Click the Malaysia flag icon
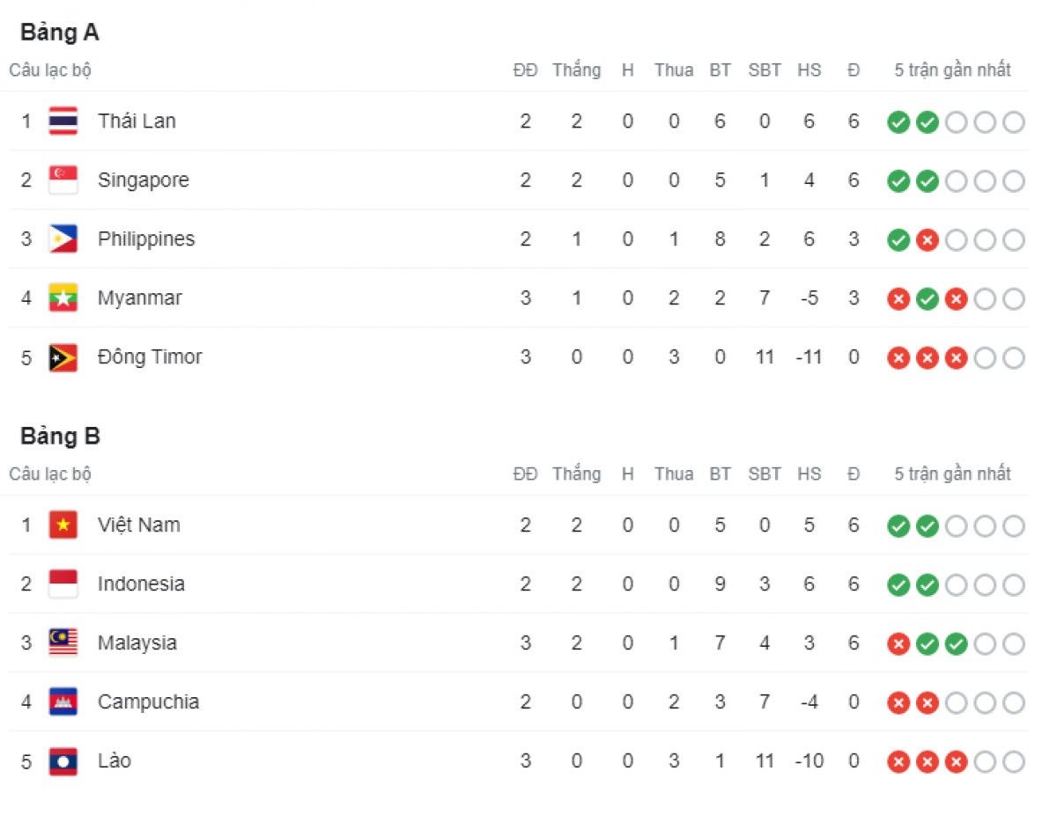 63,643
